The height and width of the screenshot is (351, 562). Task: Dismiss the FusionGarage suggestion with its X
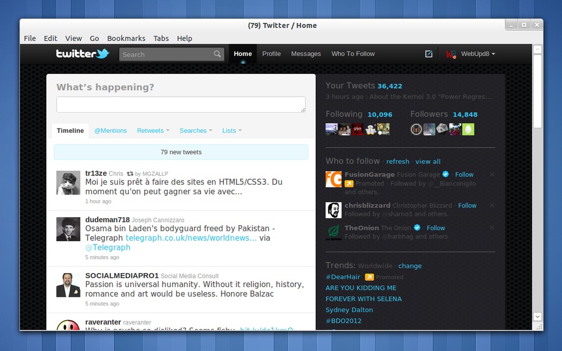[492, 174]
